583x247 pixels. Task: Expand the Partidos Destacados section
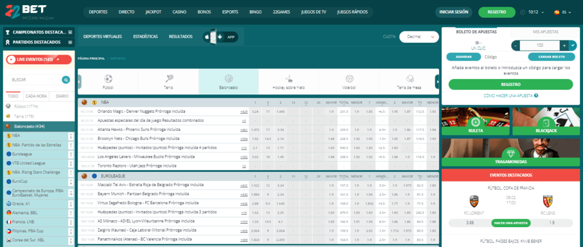[x=70, y=42]
